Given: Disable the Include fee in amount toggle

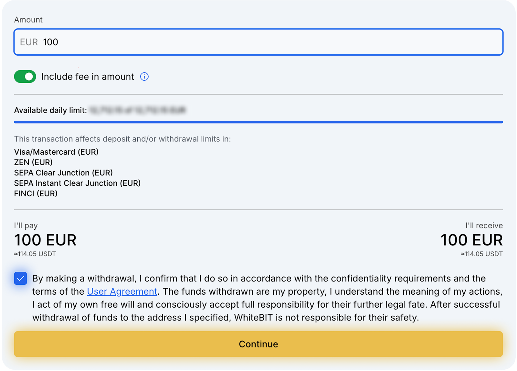Looking at the screenshot, I should coord(25,77).
